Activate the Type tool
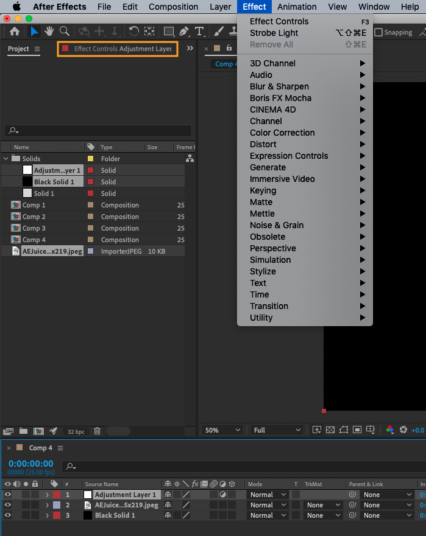 199,32
